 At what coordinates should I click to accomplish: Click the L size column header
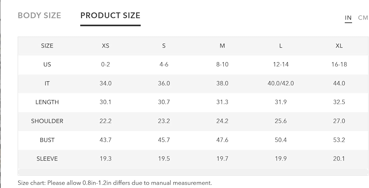[281, 46]
